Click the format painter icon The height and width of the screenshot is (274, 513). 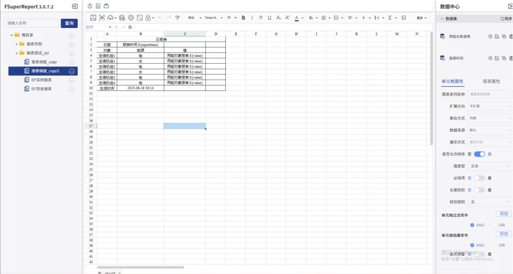(x=177, y=18)
